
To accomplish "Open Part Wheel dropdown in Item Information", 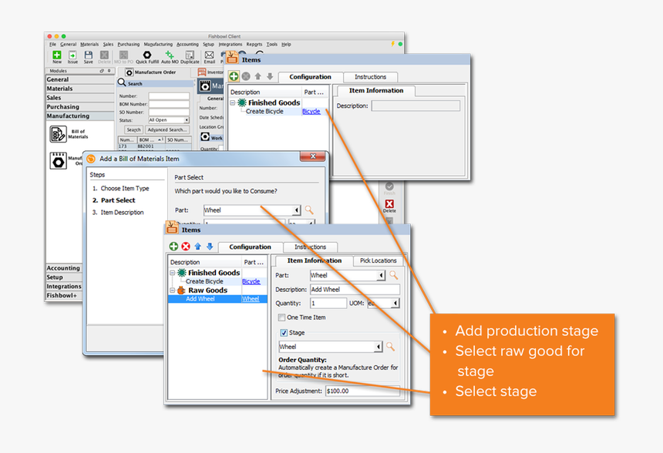I will tap(381, 276).
